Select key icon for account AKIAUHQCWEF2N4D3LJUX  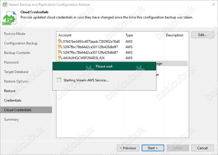coord(60,58)
